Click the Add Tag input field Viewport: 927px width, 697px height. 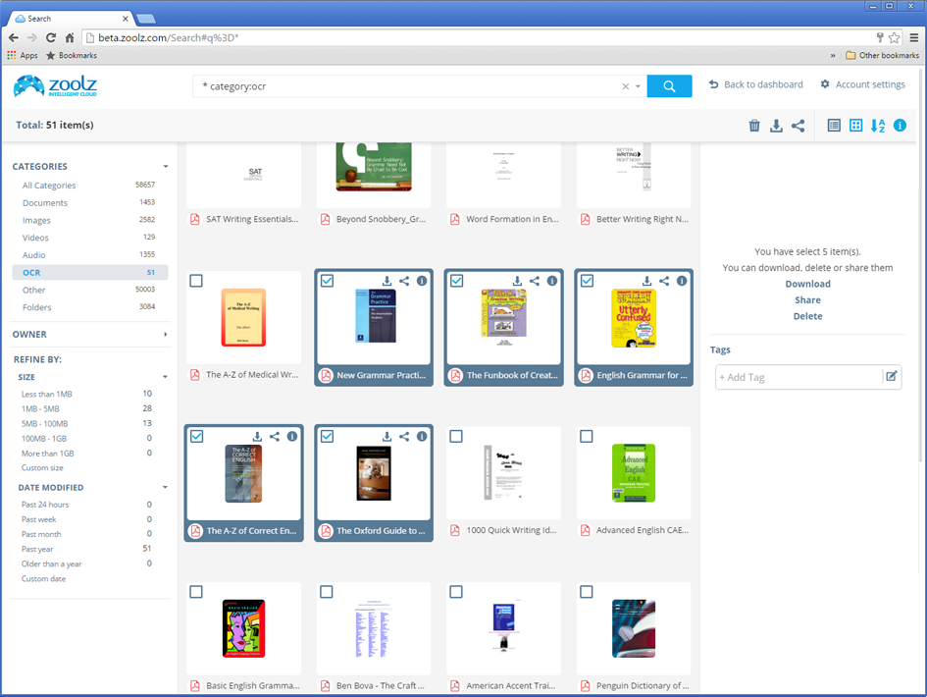[x=798, y=377]
